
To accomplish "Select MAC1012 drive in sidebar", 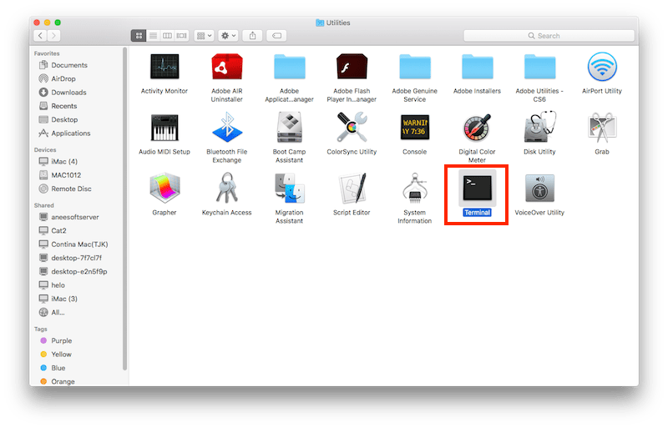I will [66, 175].
